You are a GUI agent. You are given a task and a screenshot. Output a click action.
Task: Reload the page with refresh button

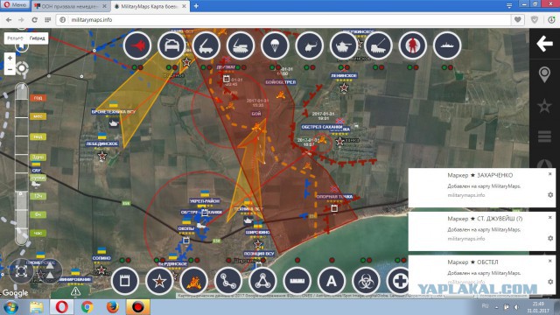click(35, 20)
